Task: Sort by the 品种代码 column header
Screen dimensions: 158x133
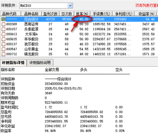Action: coord(11,14)
